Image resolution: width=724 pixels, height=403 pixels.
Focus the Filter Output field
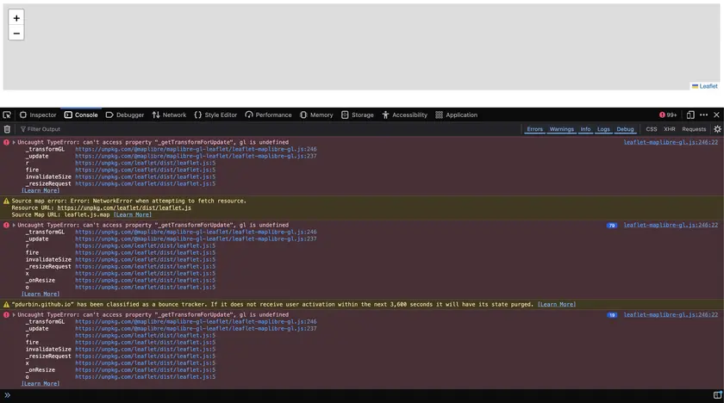pos(268,129)
